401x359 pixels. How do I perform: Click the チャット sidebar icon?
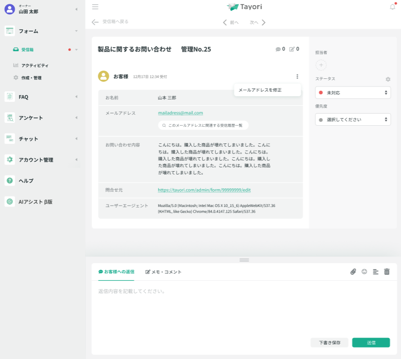pyautogui.click(x=10, y=139)
